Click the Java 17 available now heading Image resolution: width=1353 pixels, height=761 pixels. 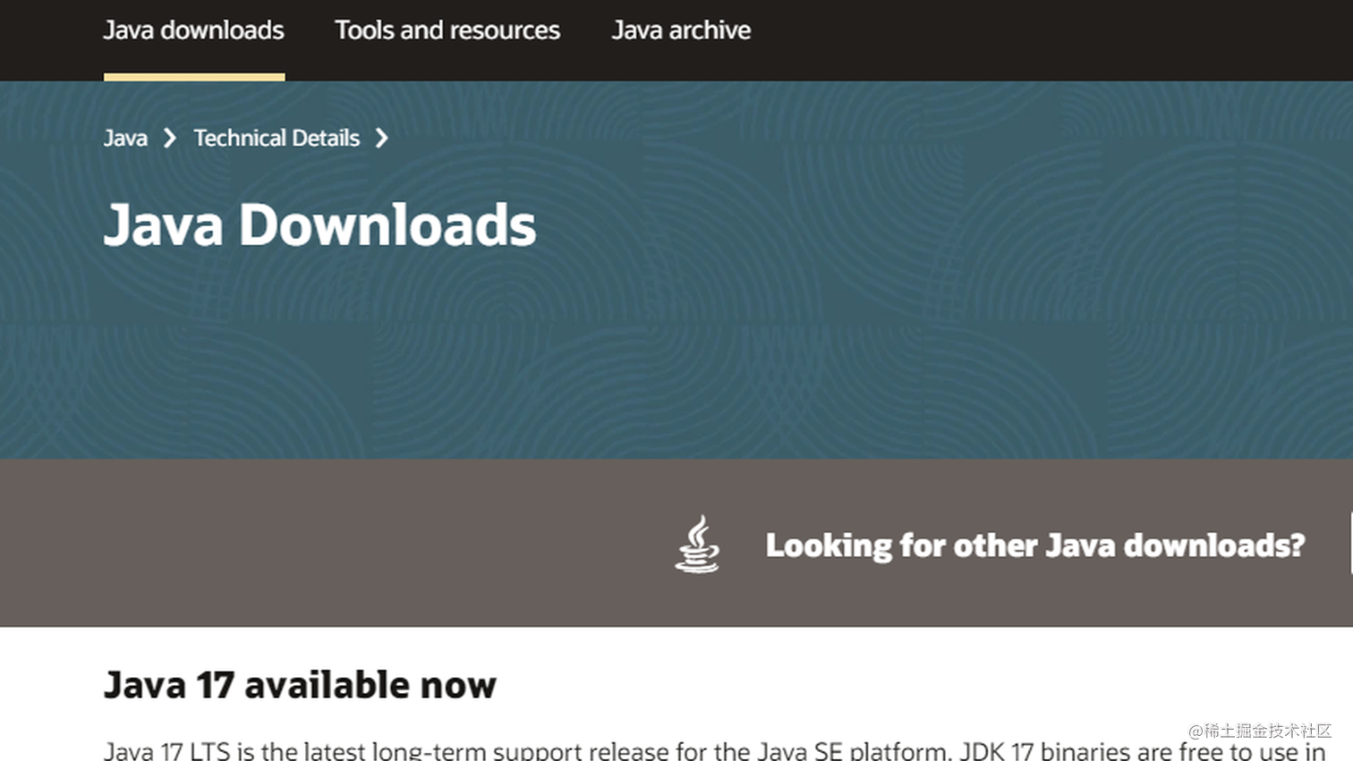click(300, 684)
